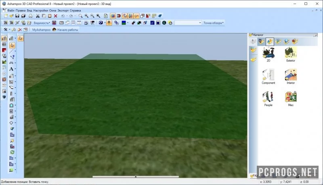Cut selection with the scissors icon
This screenshot has height=185, width=323.
(x=38, y=16)
